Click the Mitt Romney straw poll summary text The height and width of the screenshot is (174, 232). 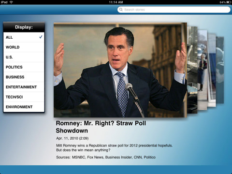pos(115,148)
